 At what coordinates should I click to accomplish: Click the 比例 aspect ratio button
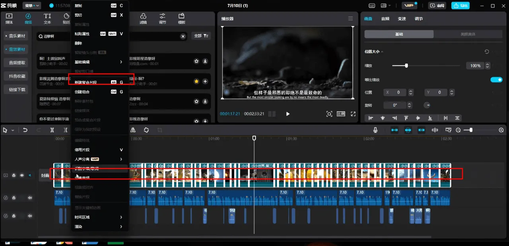pyautogui.click(x=341, y=114)
